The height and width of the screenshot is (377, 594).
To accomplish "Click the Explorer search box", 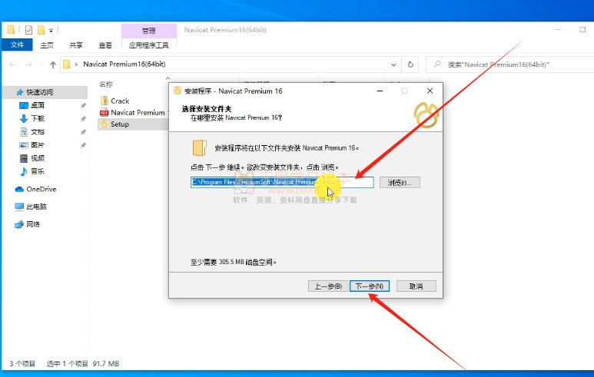I will click(x=509, y=64).
